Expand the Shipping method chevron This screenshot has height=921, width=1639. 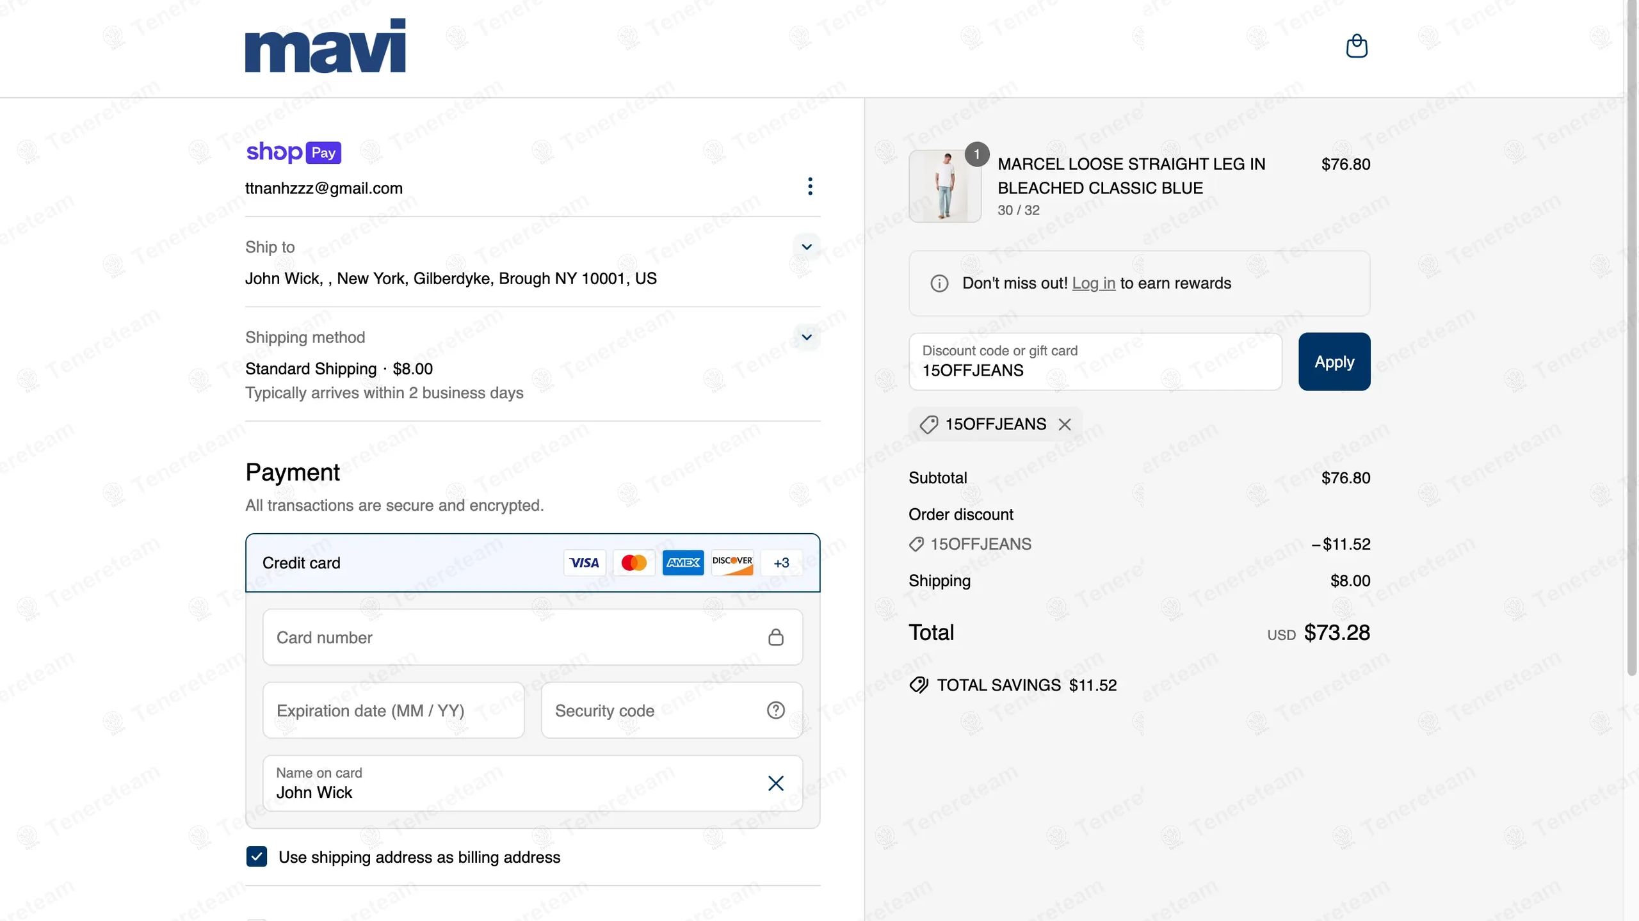pos(807,337)
